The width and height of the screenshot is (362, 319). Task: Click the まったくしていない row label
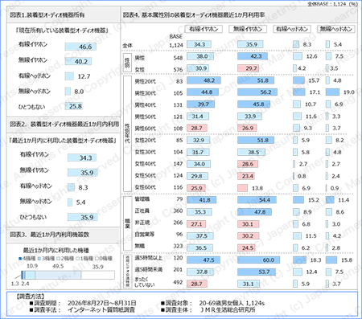144,282
